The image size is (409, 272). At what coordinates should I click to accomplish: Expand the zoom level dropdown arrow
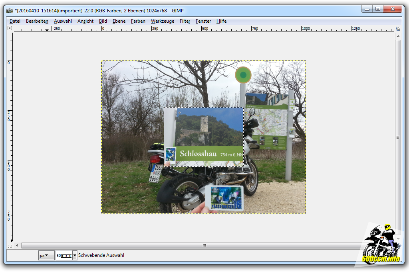pos(75,255)
